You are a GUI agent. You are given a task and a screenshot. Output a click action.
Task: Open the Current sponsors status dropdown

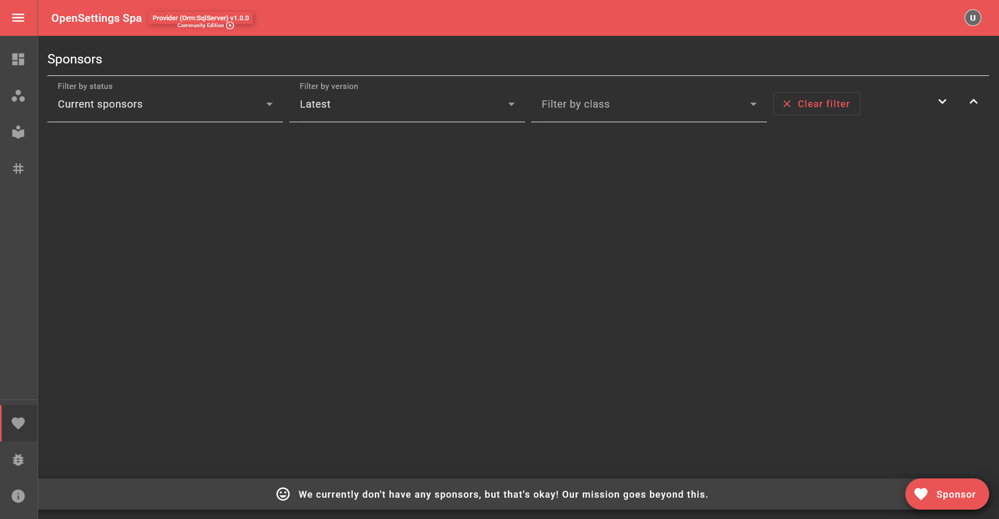click(164, 104)
